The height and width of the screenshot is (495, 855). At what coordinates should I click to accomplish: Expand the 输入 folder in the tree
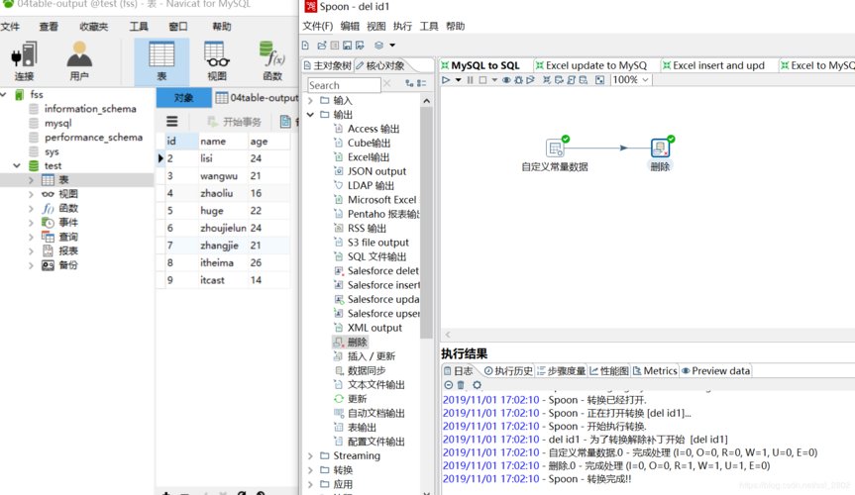(310, 100)
